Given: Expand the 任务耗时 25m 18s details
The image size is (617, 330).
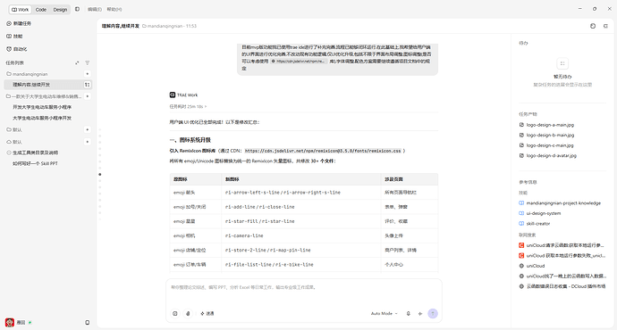Looking at the screenshot, I should tap(188, 106).
